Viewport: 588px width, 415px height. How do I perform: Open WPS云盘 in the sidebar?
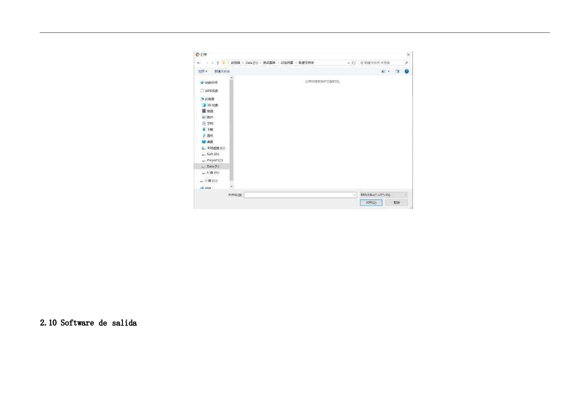[211, 91]
